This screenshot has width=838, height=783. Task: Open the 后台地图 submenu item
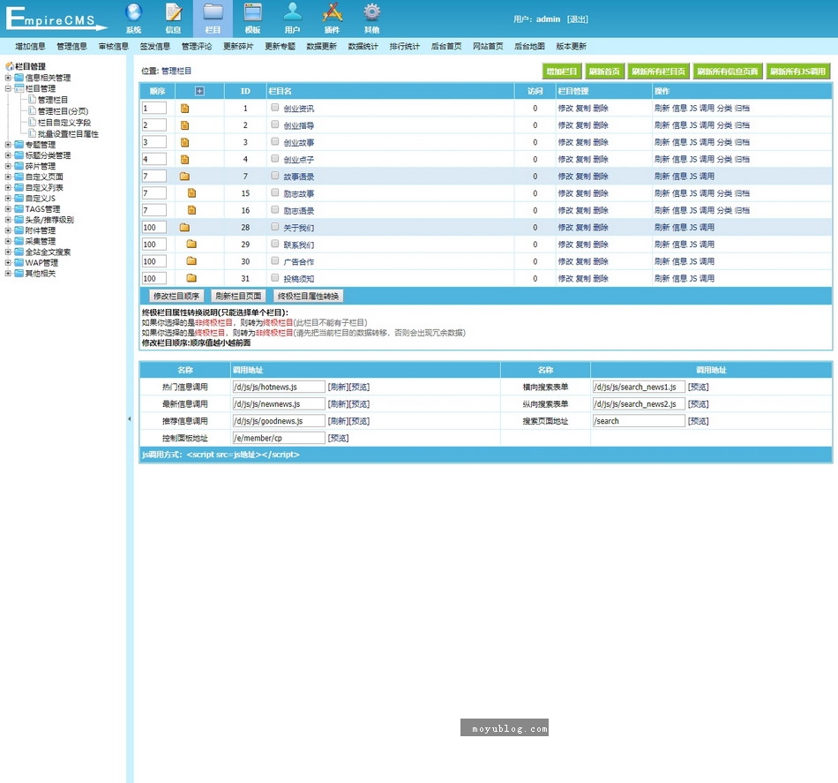(x=529, y=47)
